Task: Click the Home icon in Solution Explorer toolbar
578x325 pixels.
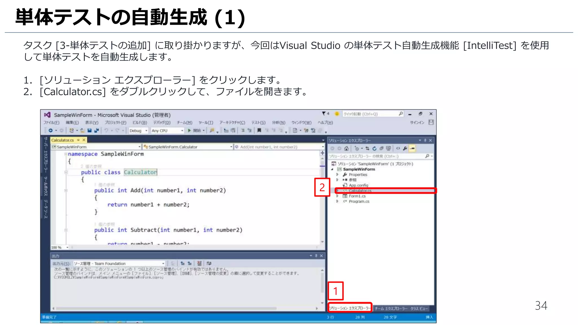Action: click(x=346, y=148)
